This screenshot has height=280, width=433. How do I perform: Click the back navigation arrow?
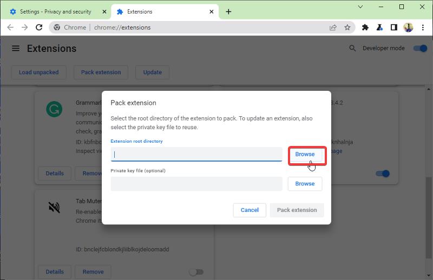pos(10,28)
